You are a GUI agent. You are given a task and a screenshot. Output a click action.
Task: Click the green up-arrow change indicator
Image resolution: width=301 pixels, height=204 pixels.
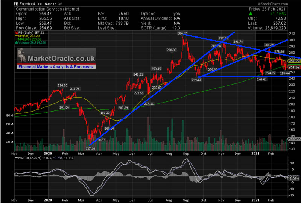pyautogui.click(x=251, y=14)
